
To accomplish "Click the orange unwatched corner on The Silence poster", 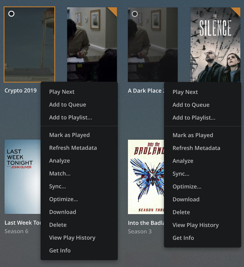I will point(237,10).
